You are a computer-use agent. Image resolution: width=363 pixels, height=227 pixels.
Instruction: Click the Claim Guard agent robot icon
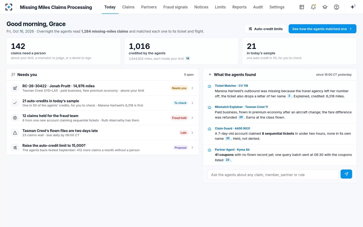tap(209, 129)
